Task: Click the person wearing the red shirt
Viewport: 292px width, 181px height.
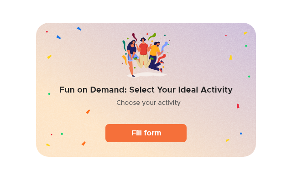Action: click(143, 52)
